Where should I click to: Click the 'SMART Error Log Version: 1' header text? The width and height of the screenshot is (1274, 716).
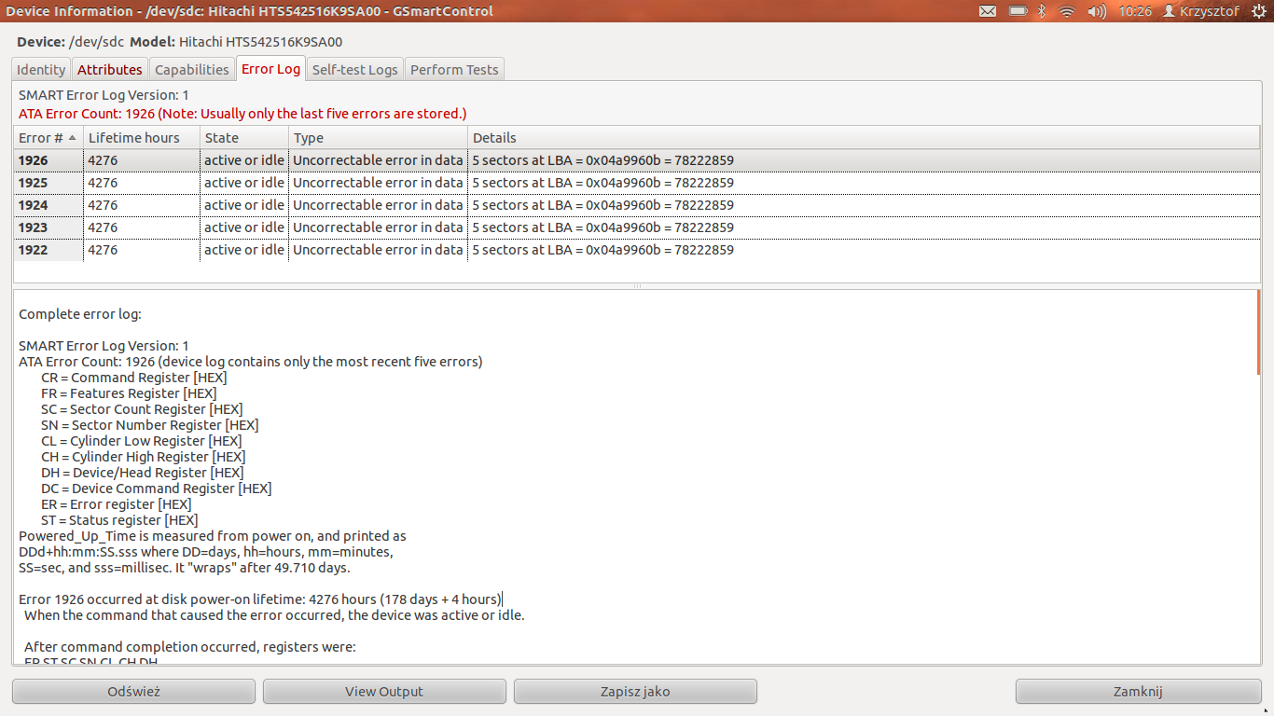point(104,95)
